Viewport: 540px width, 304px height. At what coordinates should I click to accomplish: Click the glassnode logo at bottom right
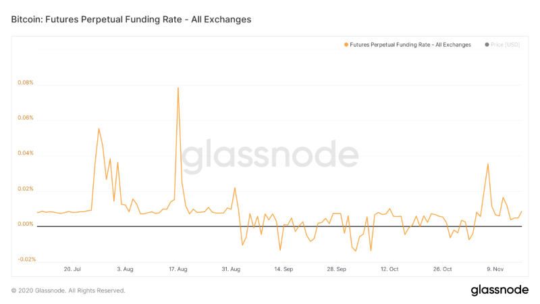(x=499, y=290)
